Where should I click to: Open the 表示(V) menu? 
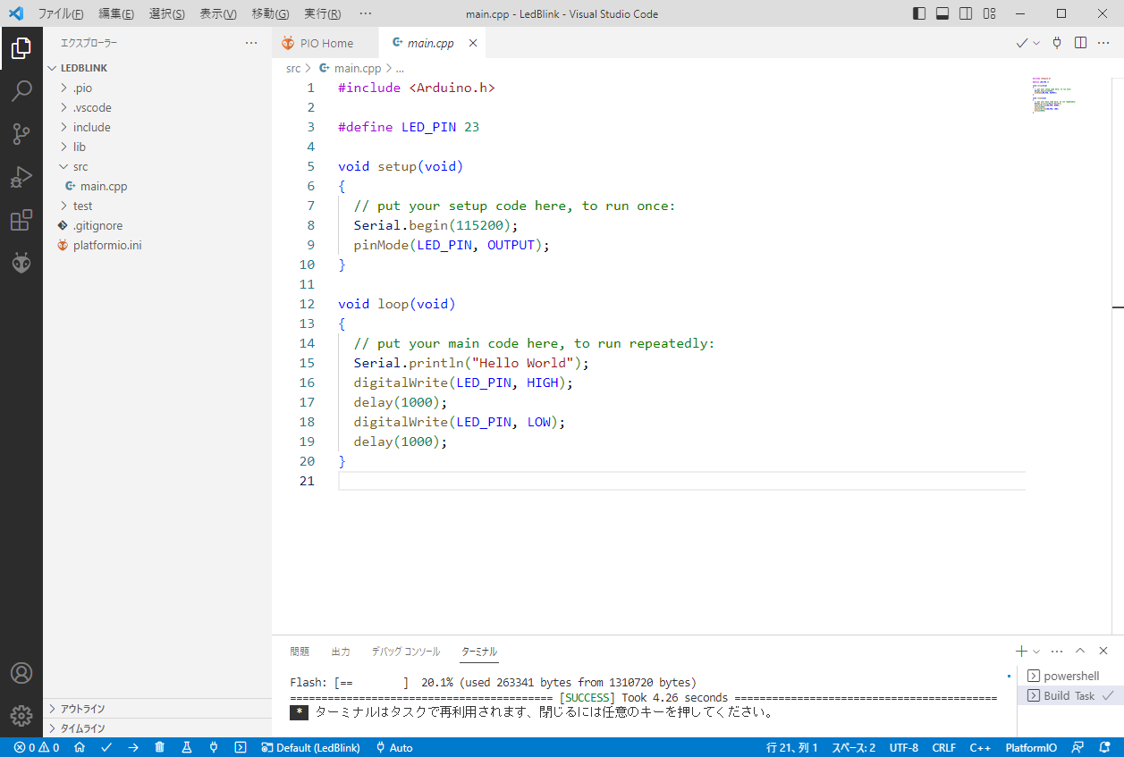(x=218, y=13)
